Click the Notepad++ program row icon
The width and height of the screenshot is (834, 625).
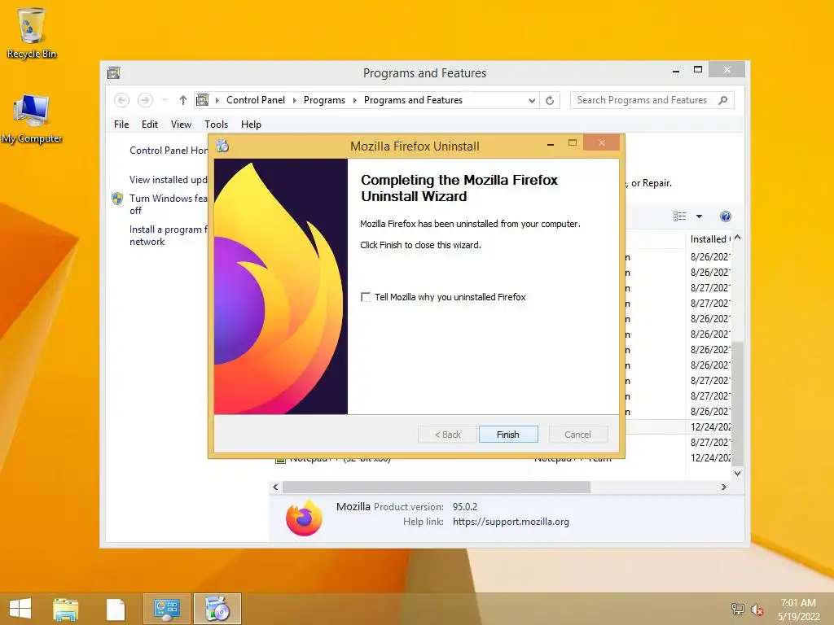pos(280,460)
